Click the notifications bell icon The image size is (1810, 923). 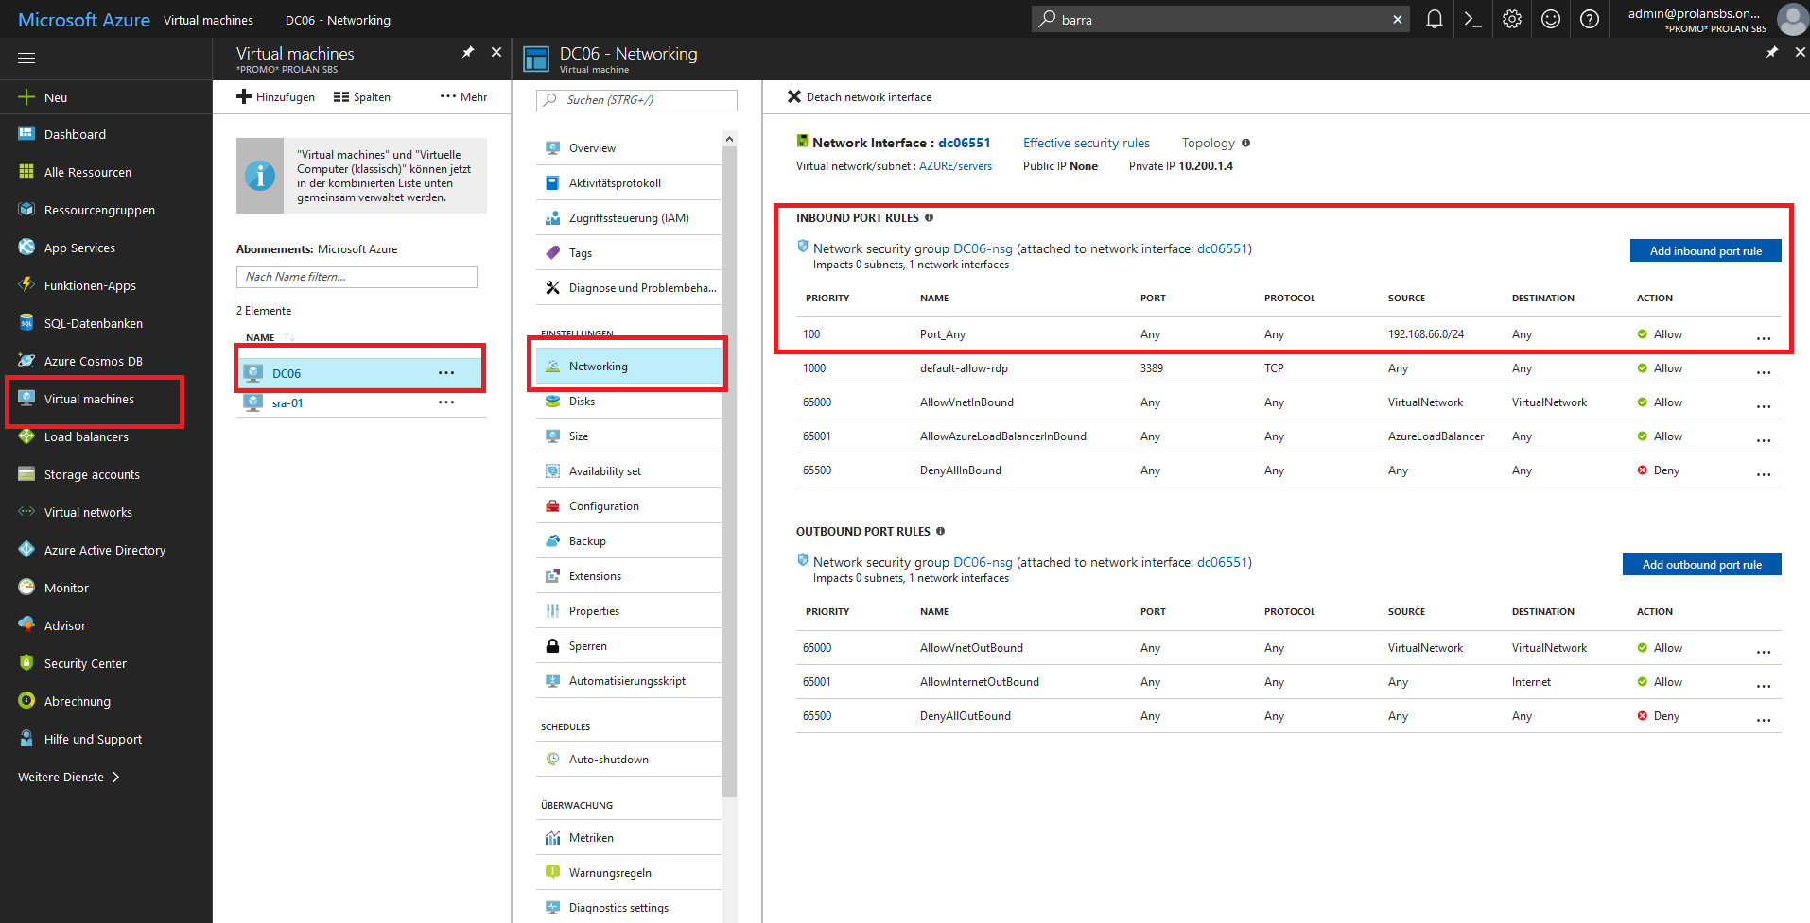click(1434, 19)
